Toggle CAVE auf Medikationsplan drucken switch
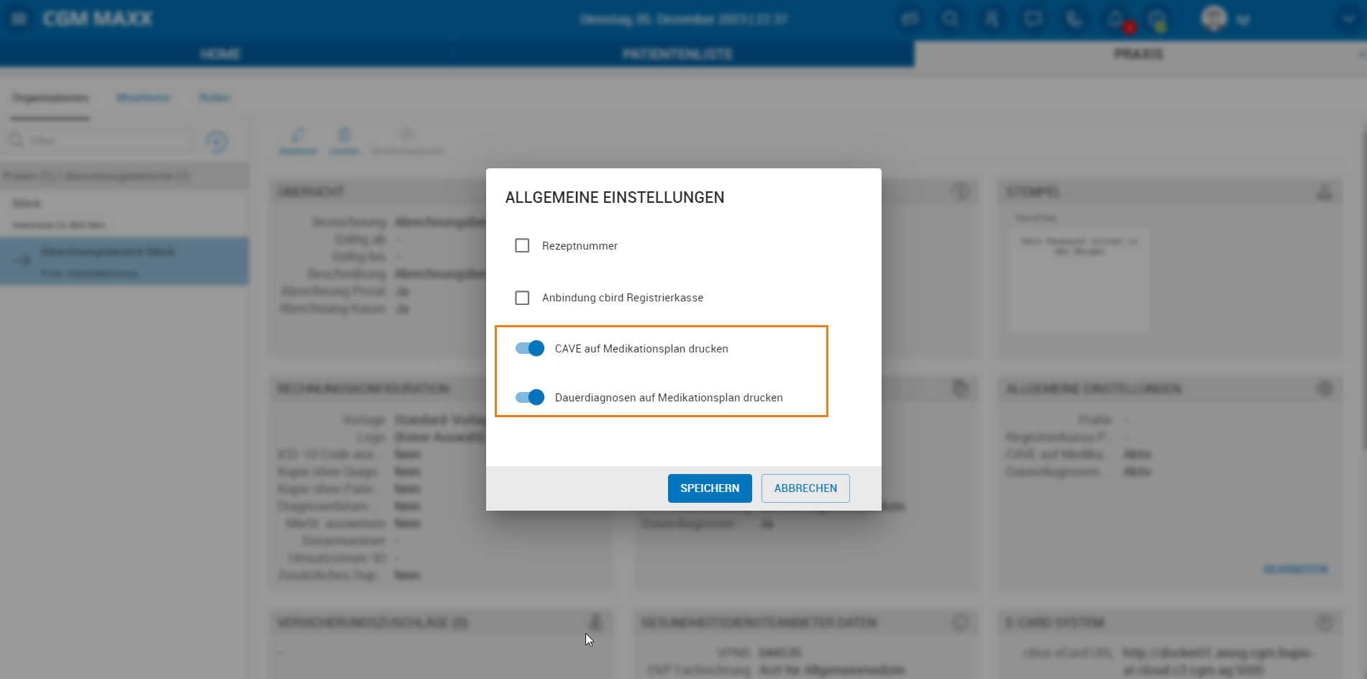This screenshot has width=1367, height=679. point(530,348)
